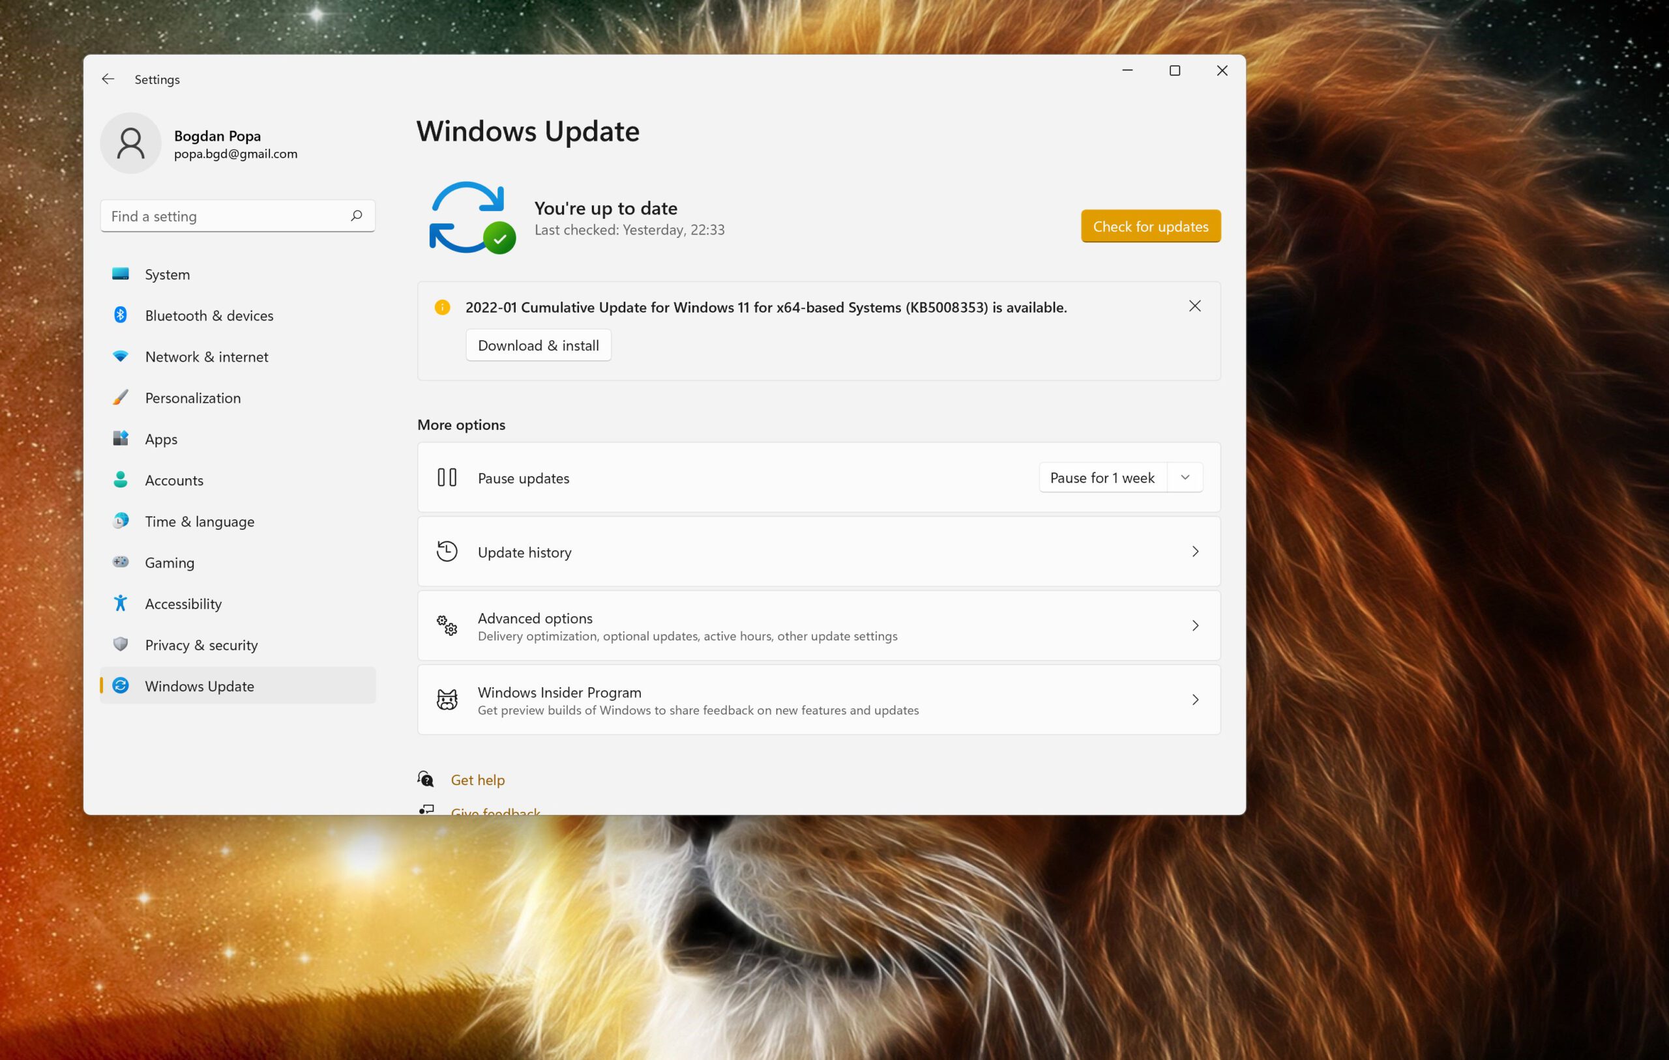Maximize the Settings window

[x=1175, y=70]
